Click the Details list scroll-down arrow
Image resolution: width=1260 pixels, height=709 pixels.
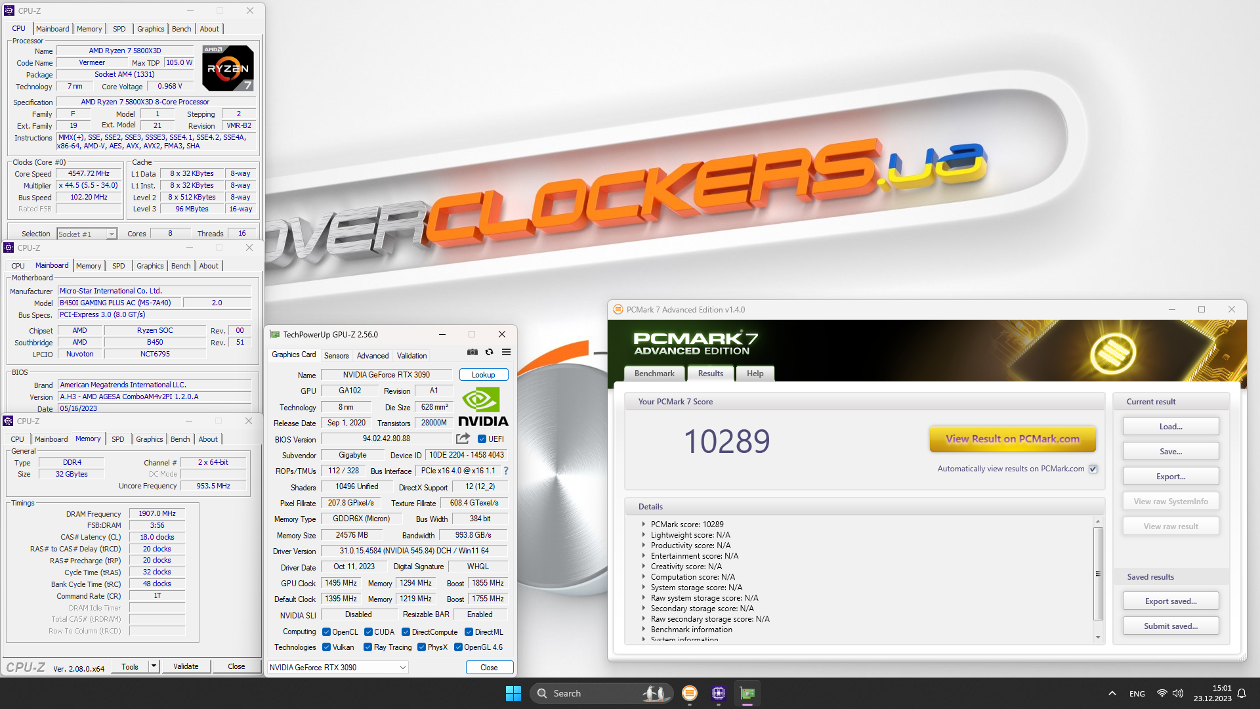[x=1098, y=637]
